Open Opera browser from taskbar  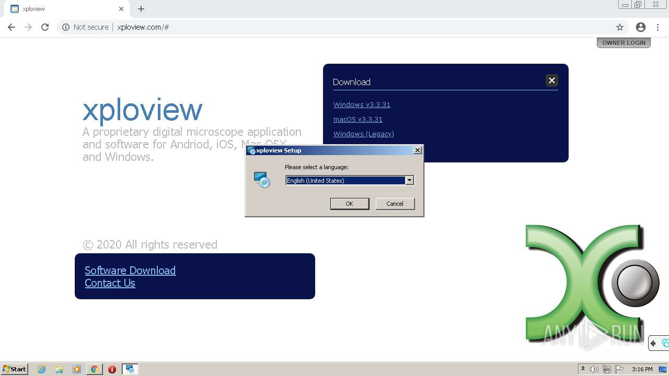[112, 369]
